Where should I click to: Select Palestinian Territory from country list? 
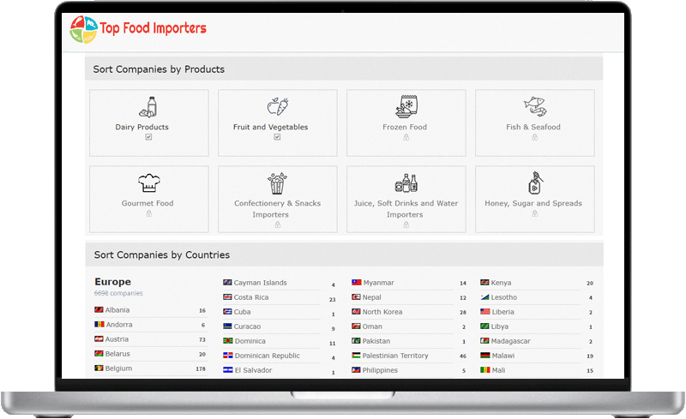[x=394, y=356]
